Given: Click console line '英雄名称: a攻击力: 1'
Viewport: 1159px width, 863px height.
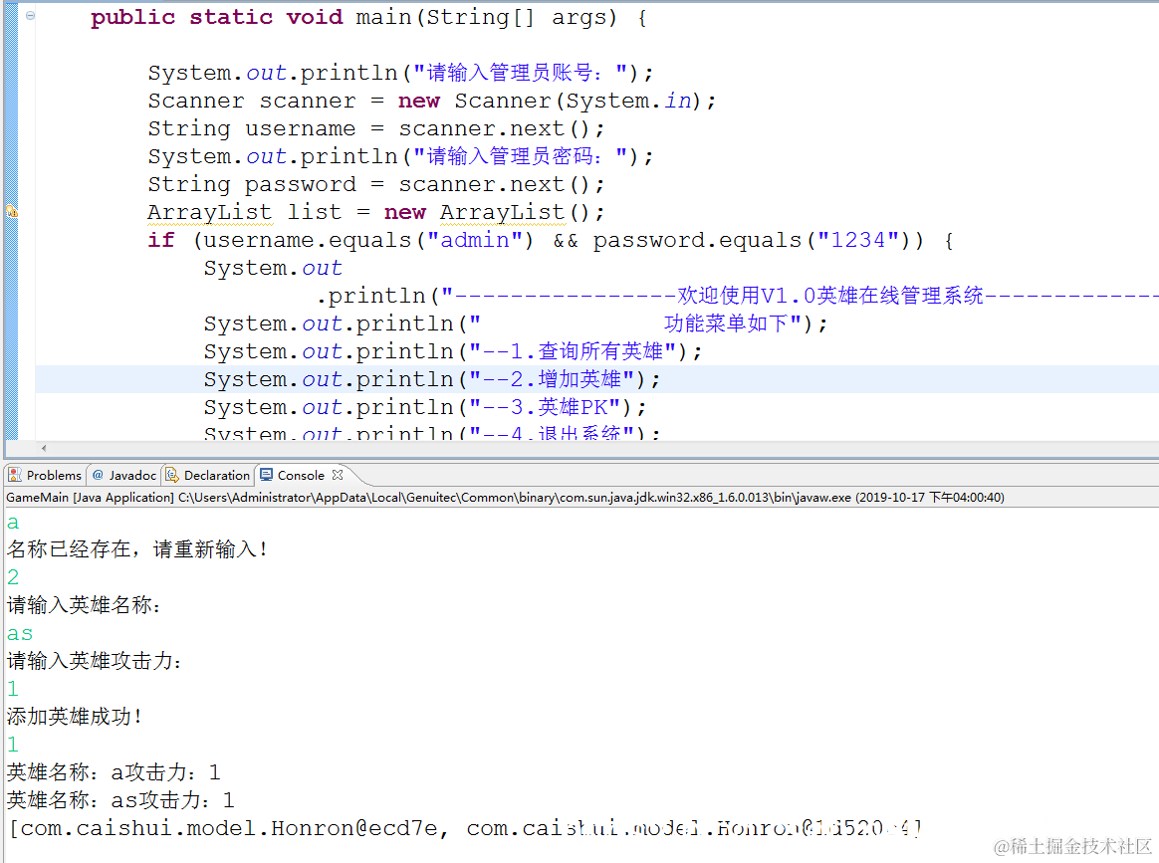Looking at the screenshot, I should pos(114,772).
